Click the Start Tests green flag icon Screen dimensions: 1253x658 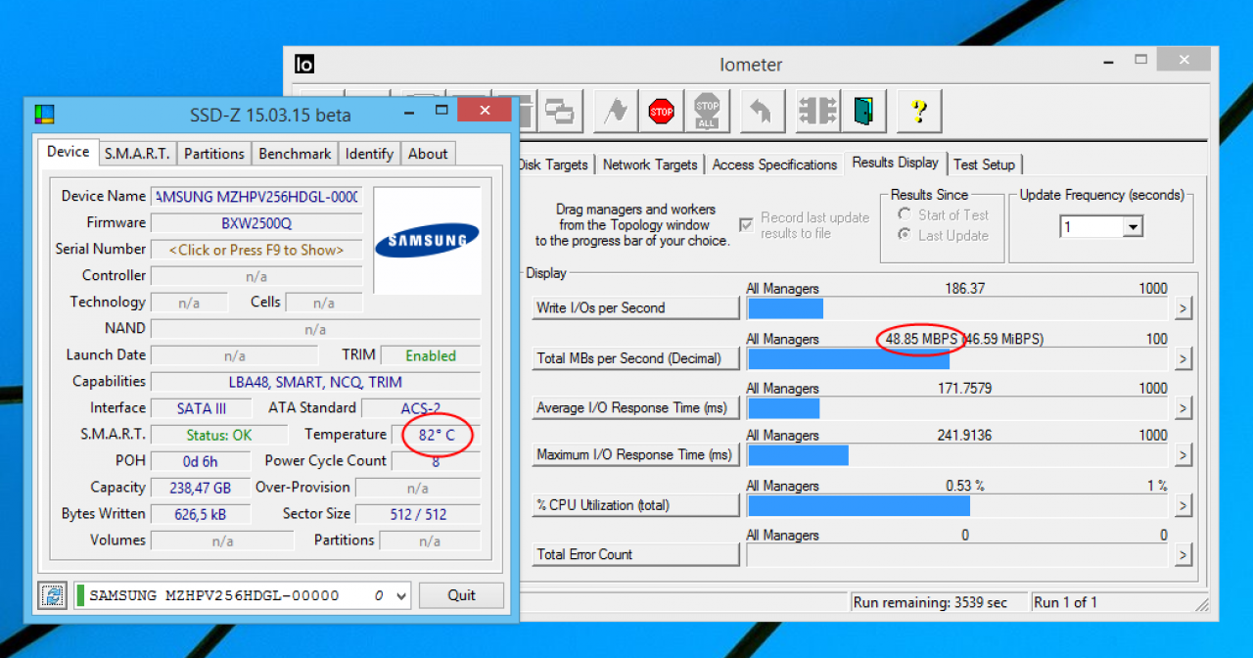pyautogui.click(x=616, y=111)
